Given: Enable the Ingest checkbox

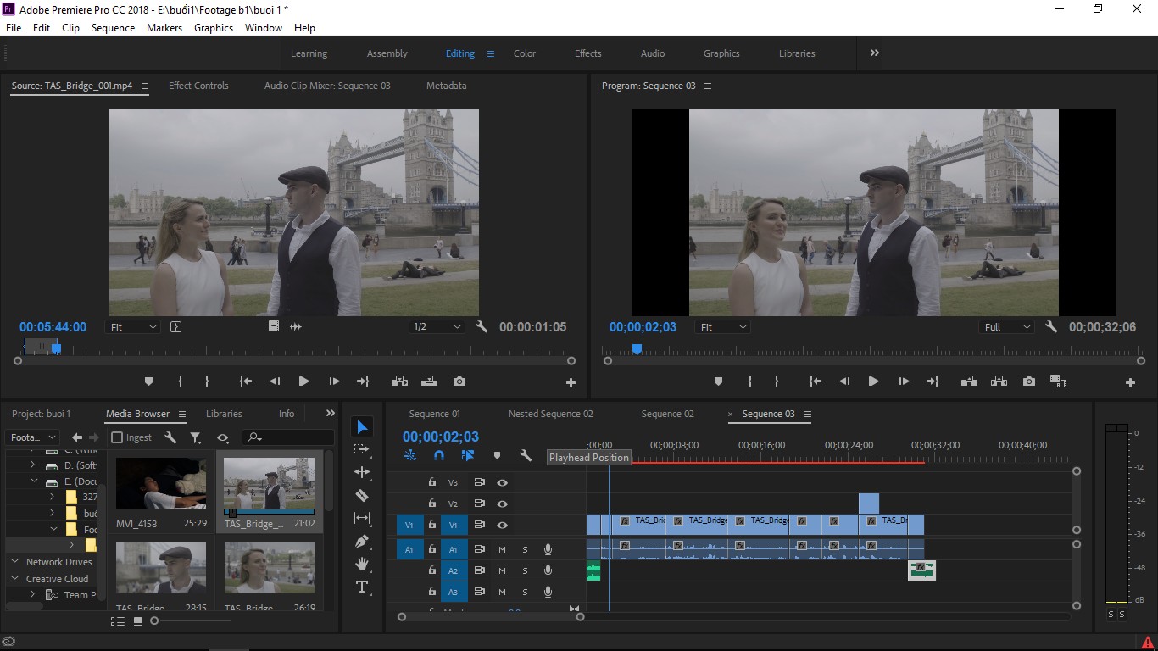Looking at the screenshot, I should click(x=117, y=437).
